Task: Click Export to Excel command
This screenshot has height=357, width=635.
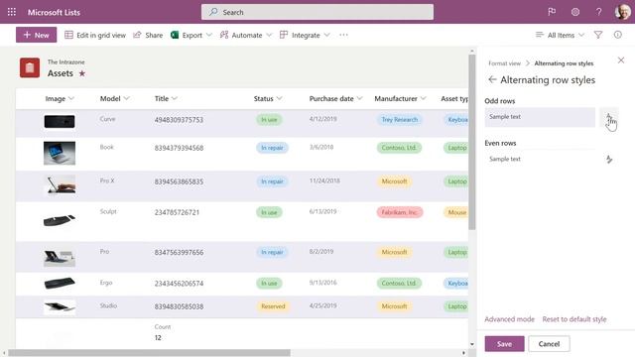Action: pos(187,36)
